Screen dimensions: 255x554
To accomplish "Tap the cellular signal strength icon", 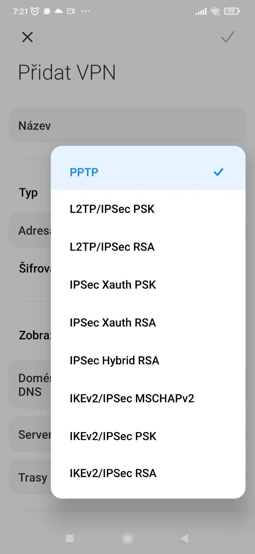I will click(x=200, y=11).
